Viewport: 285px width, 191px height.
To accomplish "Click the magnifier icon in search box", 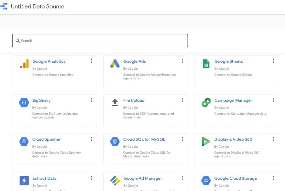I will (18, 41).
